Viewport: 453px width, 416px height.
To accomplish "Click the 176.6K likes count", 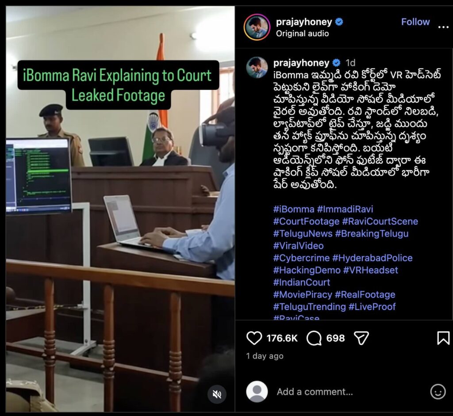I will point(282,338).
